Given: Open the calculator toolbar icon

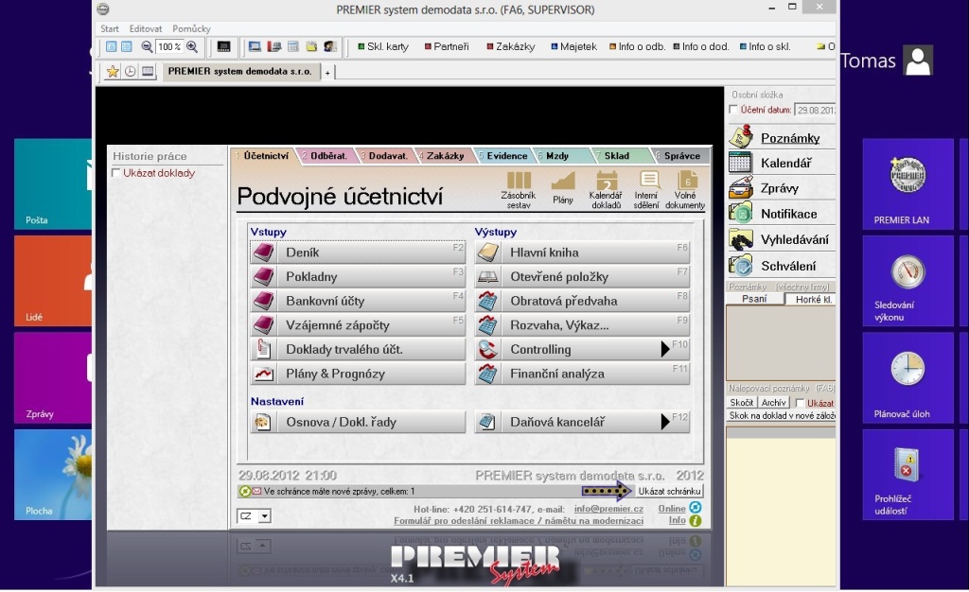Looking at the screenshot, I should [293, 46].
